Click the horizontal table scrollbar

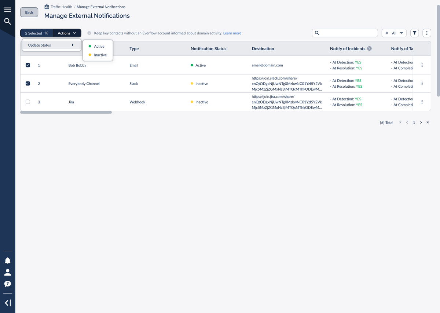pos(66,112)
